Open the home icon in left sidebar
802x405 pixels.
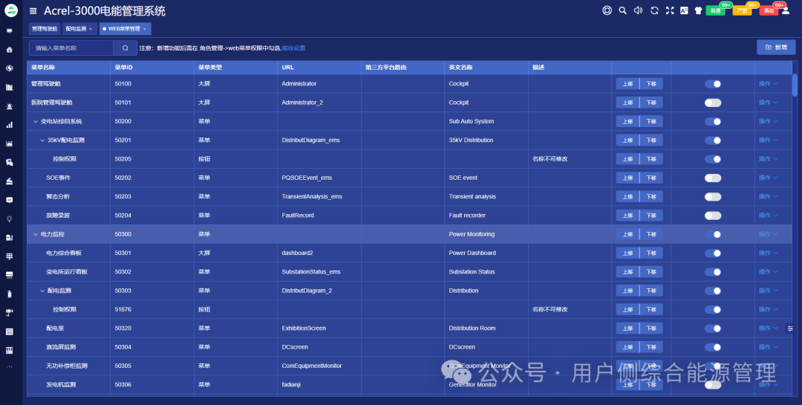(9, 50)
